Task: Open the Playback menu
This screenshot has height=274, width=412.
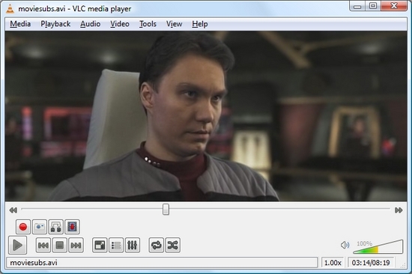Action: pyautogui.click(x=55, y=24)
